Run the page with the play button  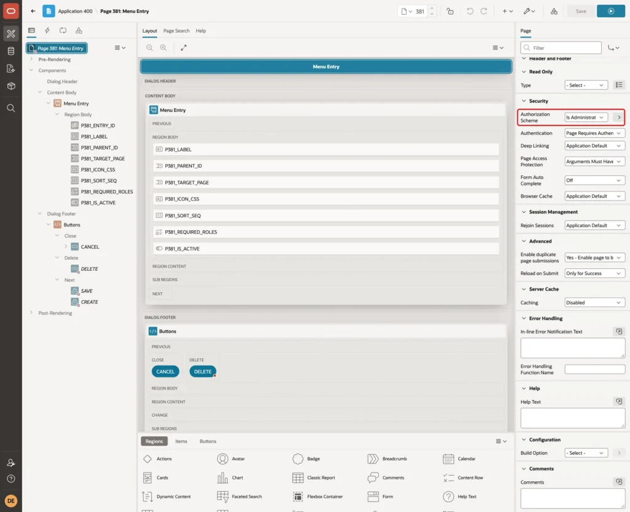[611, 11]
